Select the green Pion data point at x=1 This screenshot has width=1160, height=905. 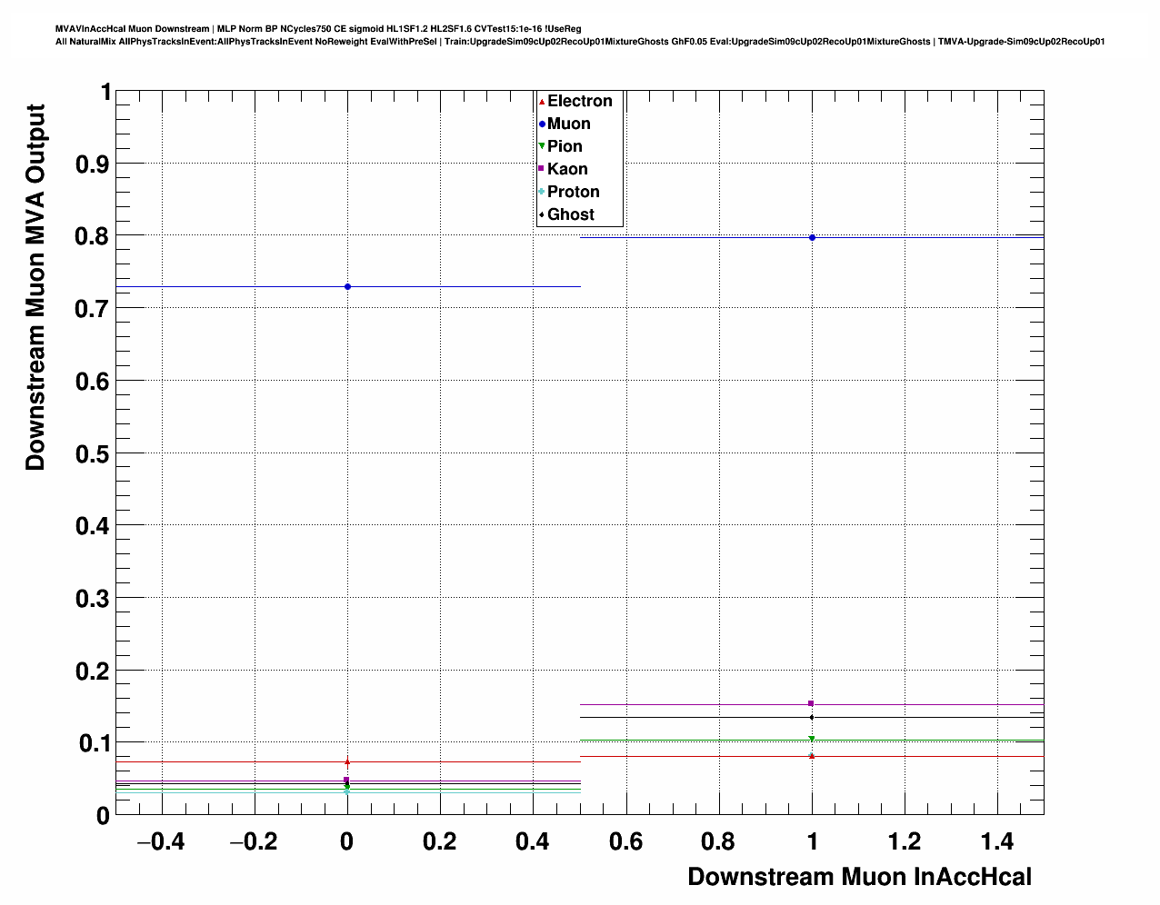[x=812, y=739]
